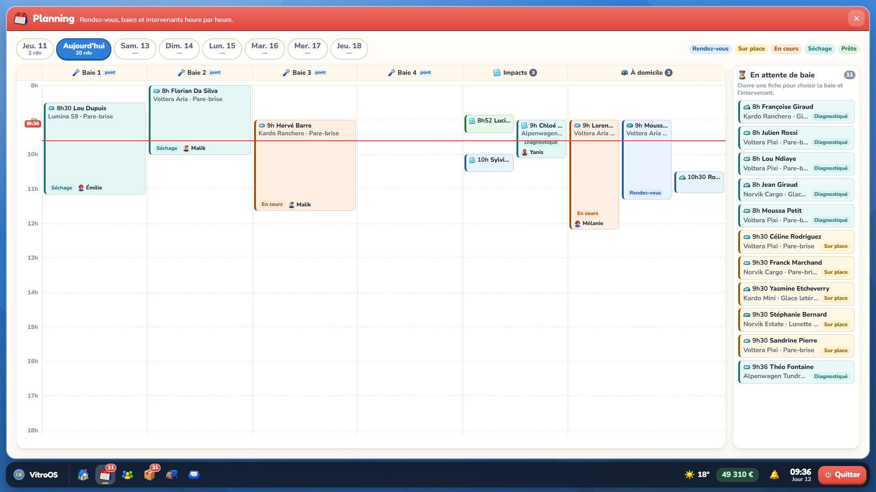Open waiting card 9h30 Stéphanie Bernard
Viewport: 876px width, 492px height.
pos(796,319)
